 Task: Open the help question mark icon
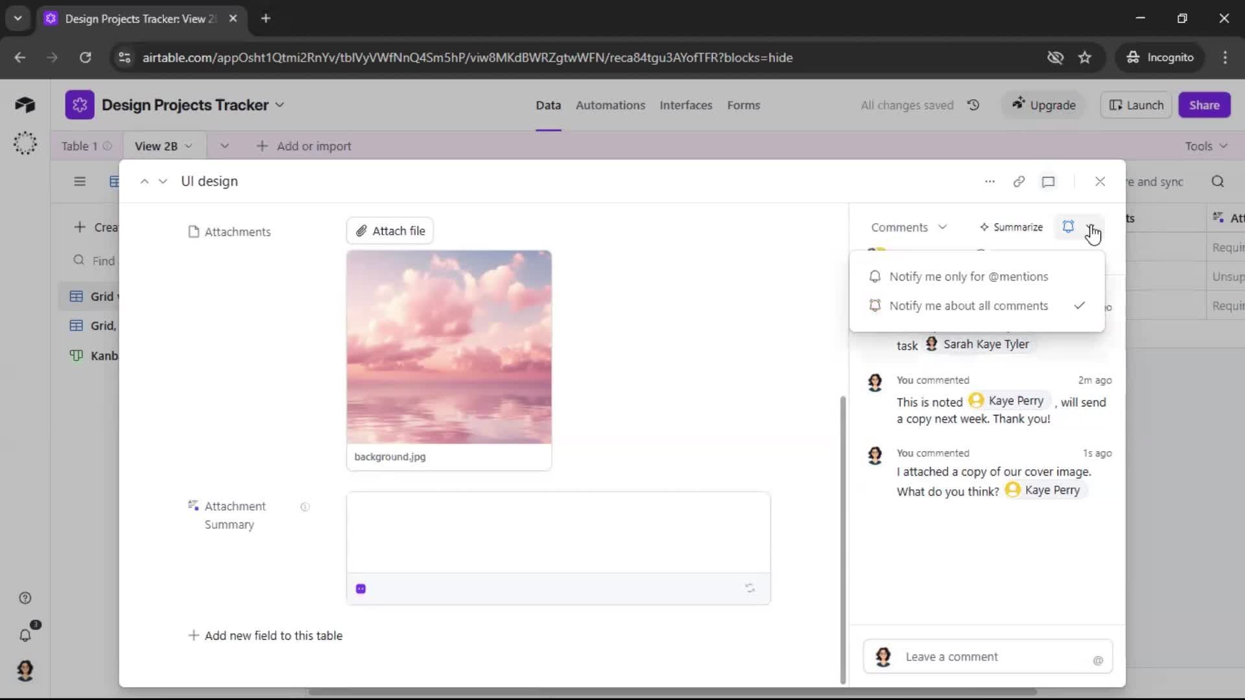(x=25, y=598)
